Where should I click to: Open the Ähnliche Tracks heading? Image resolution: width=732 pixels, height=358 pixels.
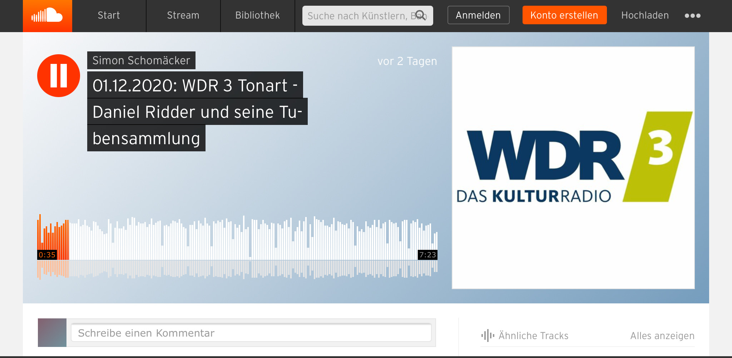(533, 336)
